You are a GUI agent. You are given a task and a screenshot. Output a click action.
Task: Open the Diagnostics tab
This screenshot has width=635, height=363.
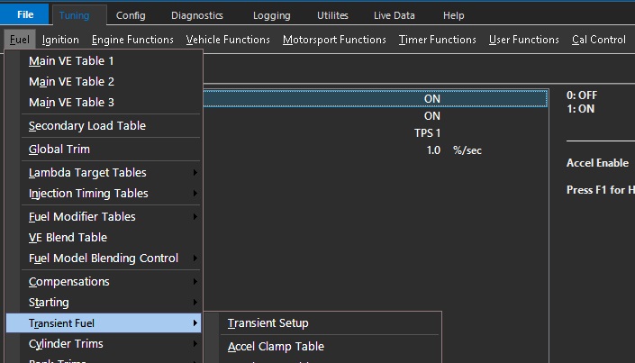[196, 15]
